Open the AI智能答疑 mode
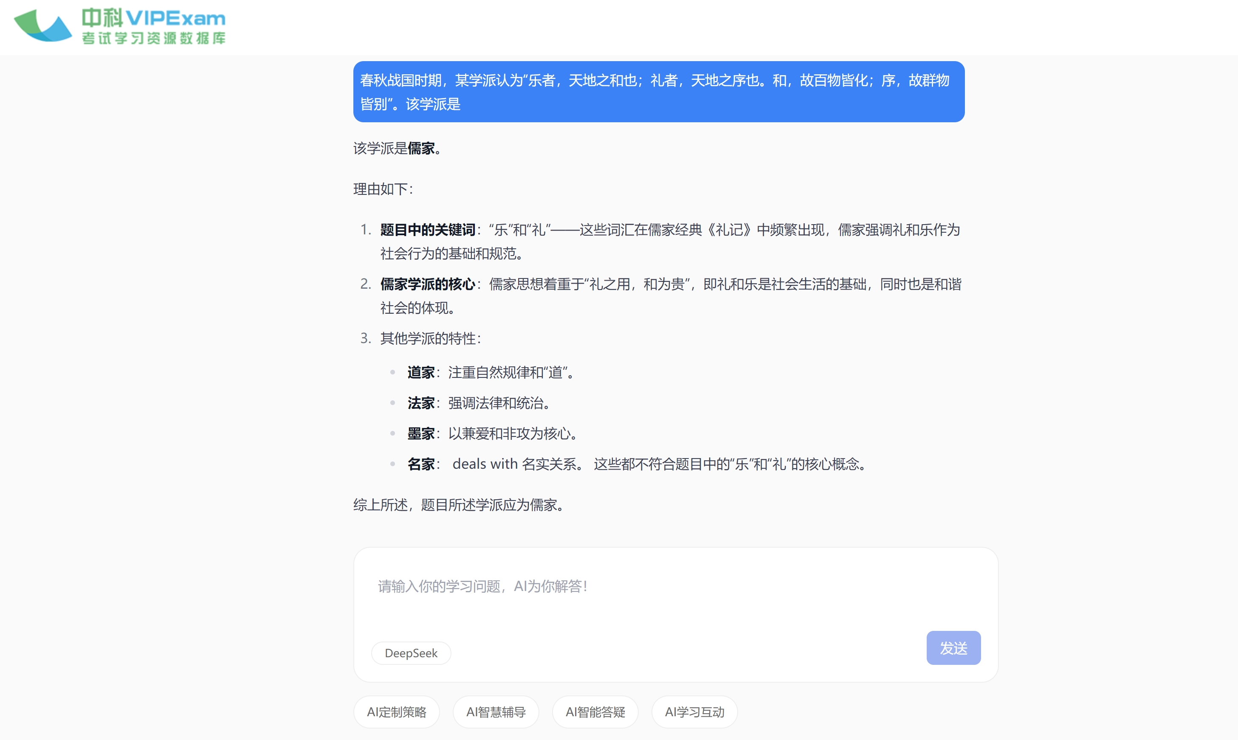1238x740 pixels. pyautogui.click(x=595, y=712)
